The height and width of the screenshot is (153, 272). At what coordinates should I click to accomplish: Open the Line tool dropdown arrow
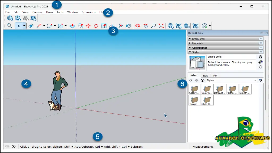click(x=44, y=26)
